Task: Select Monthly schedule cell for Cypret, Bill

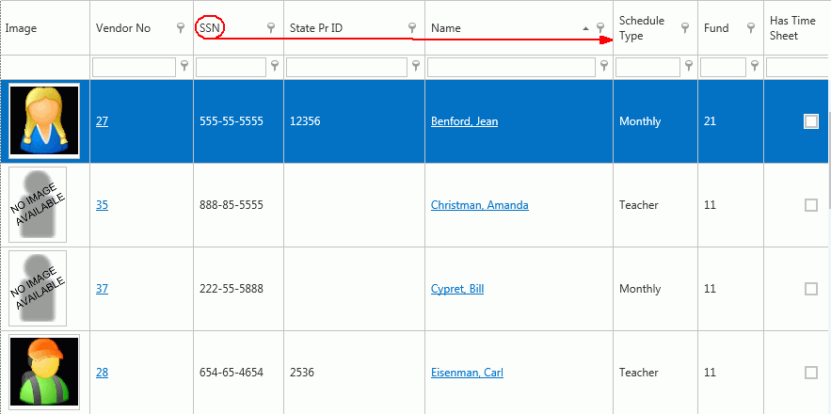Action: (640, 289)
